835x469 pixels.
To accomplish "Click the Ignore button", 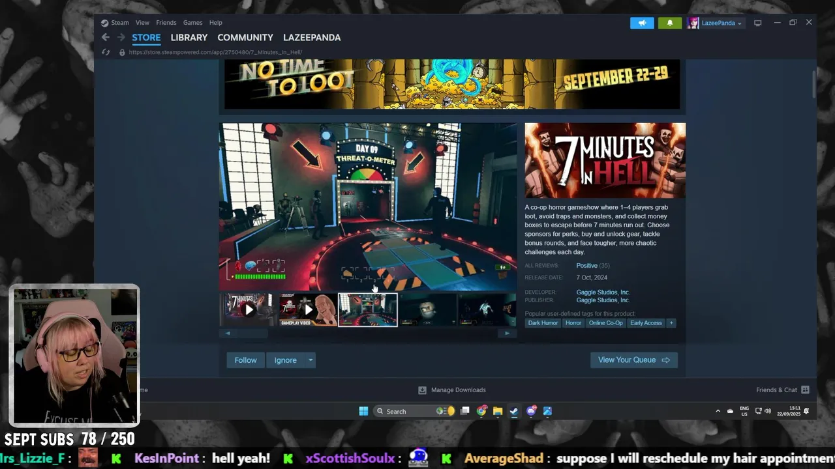I will 285,360.
